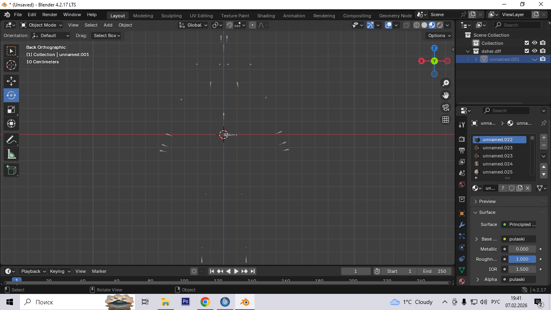Open the Global transform orientation dropdown

(194, 25)
